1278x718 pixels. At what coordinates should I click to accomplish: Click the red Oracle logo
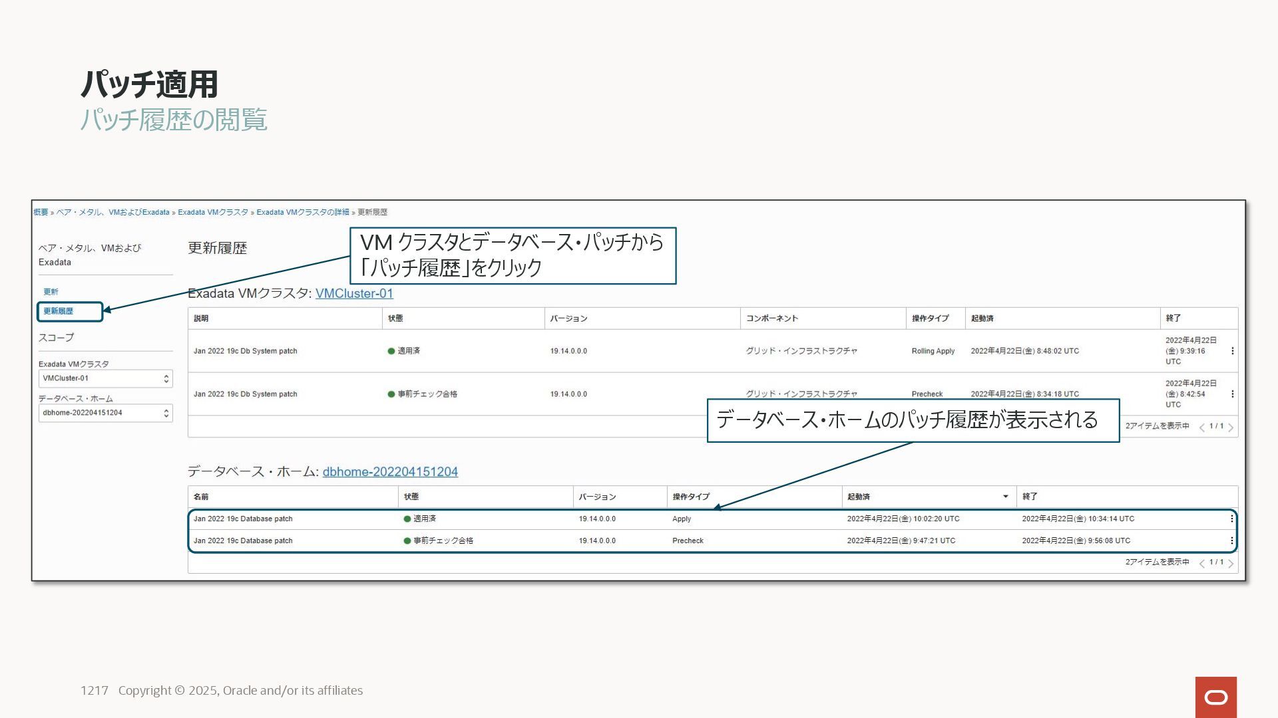(x=1215, y=697)
